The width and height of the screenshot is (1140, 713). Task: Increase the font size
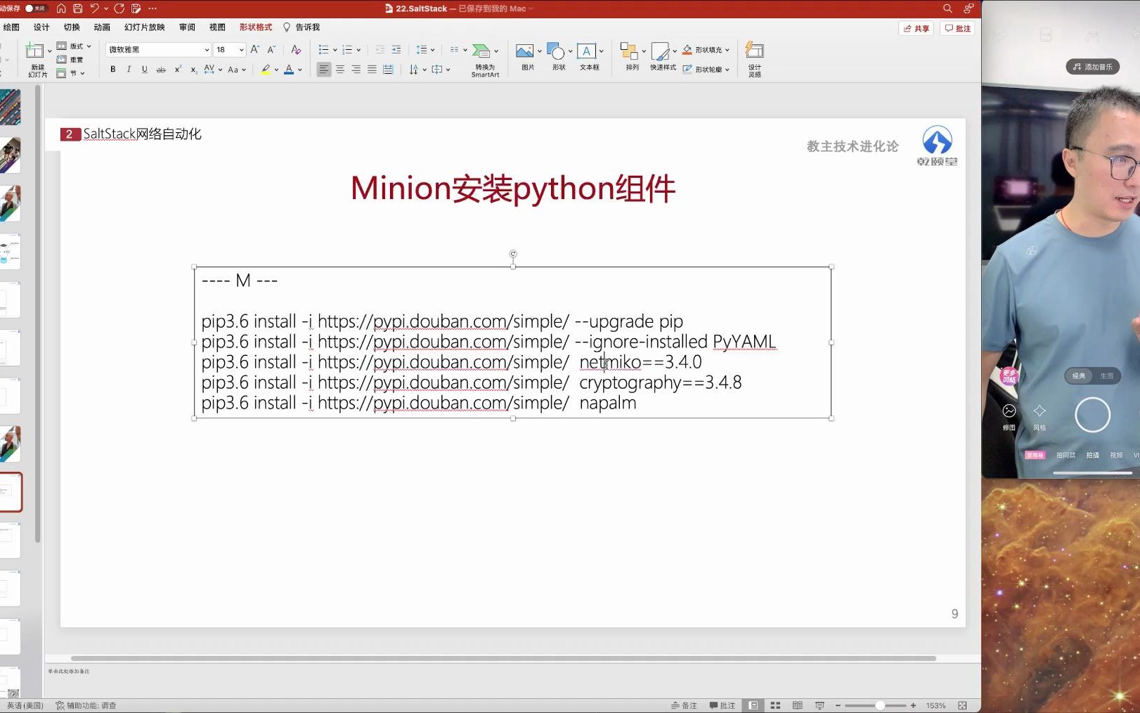click(x=255, y=50)
